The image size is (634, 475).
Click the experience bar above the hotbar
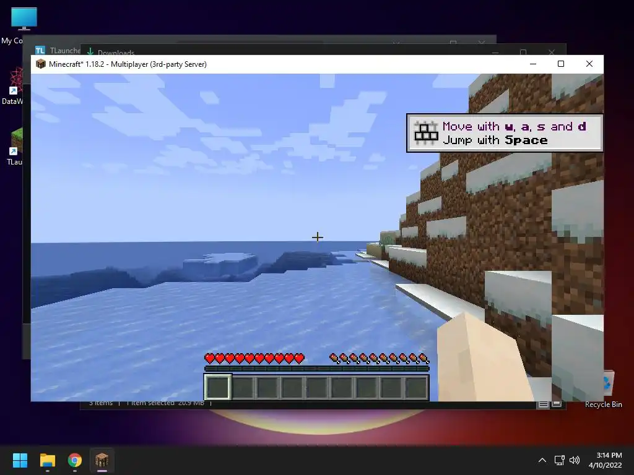[316, 369]
